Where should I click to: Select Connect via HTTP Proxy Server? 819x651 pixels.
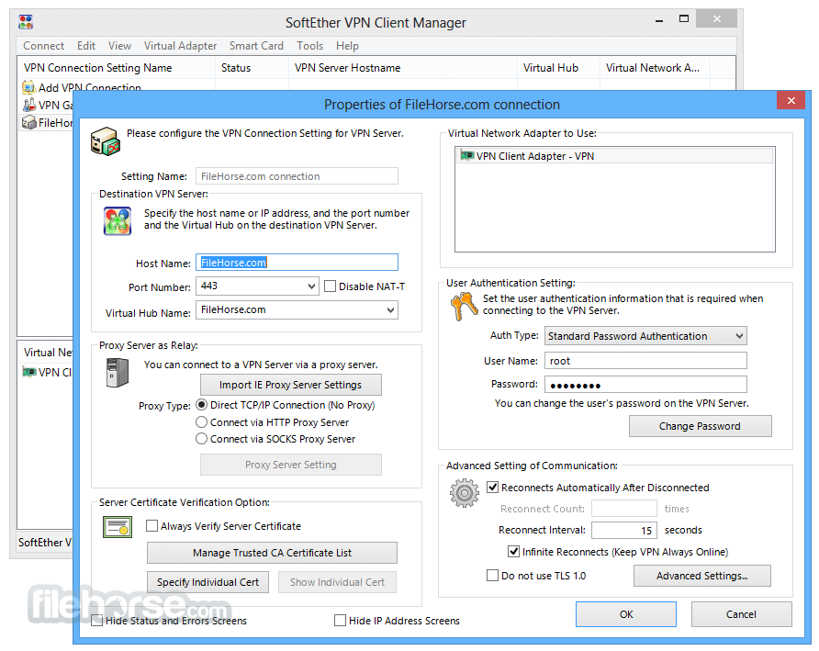pyautogui.click(x=202, y=422)
